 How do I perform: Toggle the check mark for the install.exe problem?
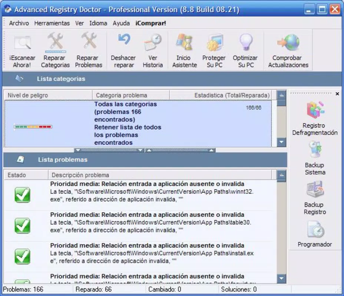tap(22, 256)
